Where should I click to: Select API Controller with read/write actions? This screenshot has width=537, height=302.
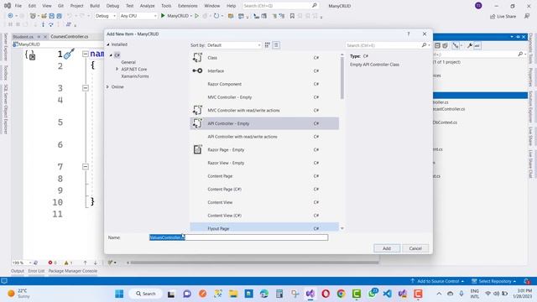click(264, 137)
